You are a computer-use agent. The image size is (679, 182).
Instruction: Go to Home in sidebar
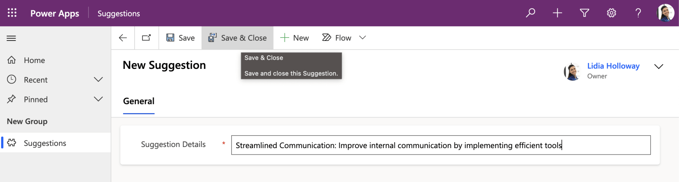pyautogui.click(x=34, y=60)
